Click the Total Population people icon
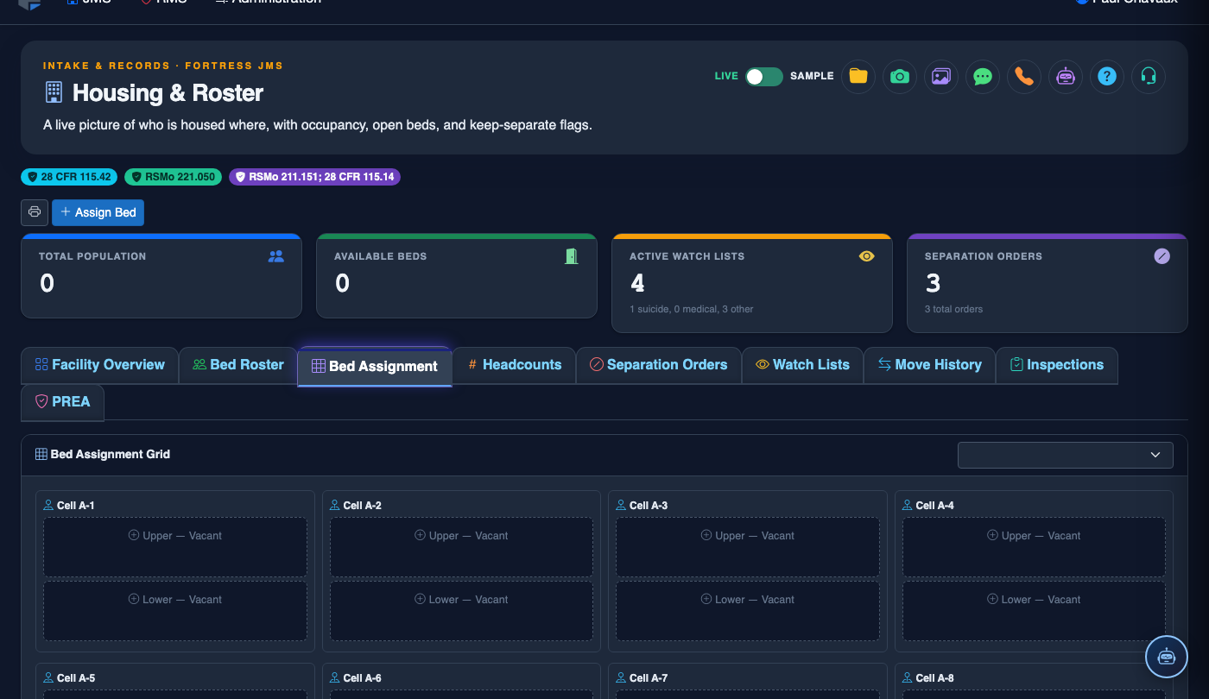The height and width of the screenshot is (699, 1209). pos(276,256)
